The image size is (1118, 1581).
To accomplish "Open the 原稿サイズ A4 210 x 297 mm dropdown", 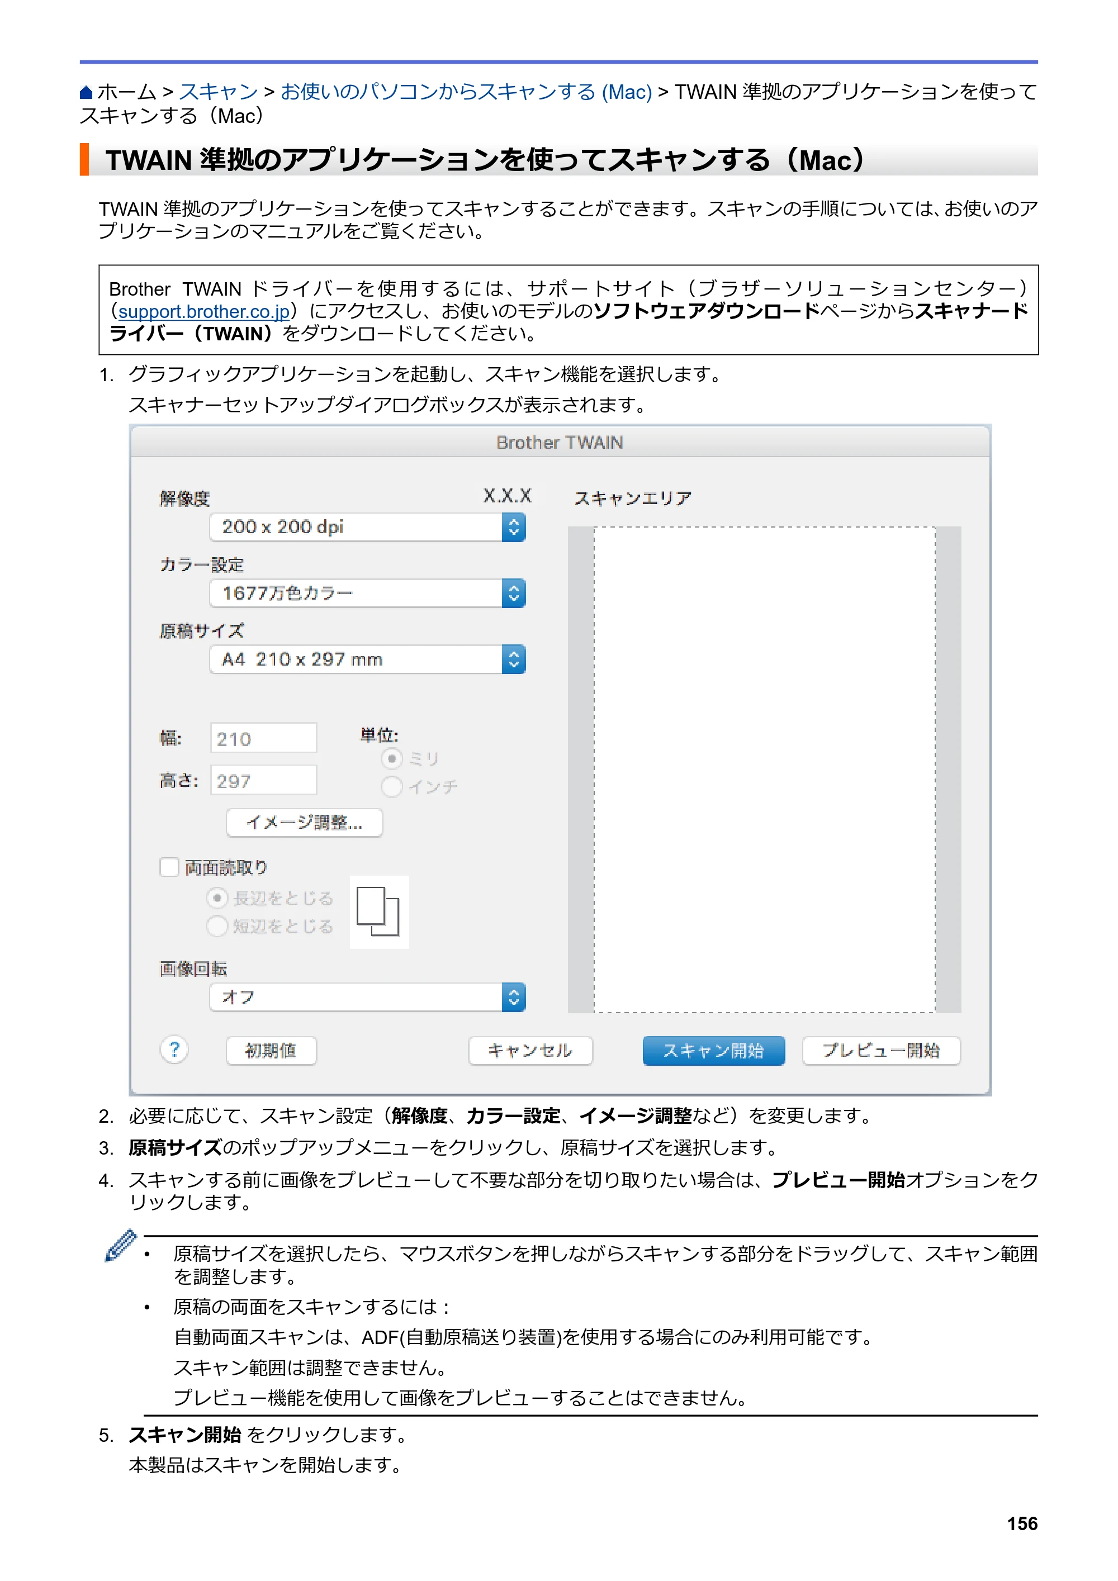I will [367, 659].
